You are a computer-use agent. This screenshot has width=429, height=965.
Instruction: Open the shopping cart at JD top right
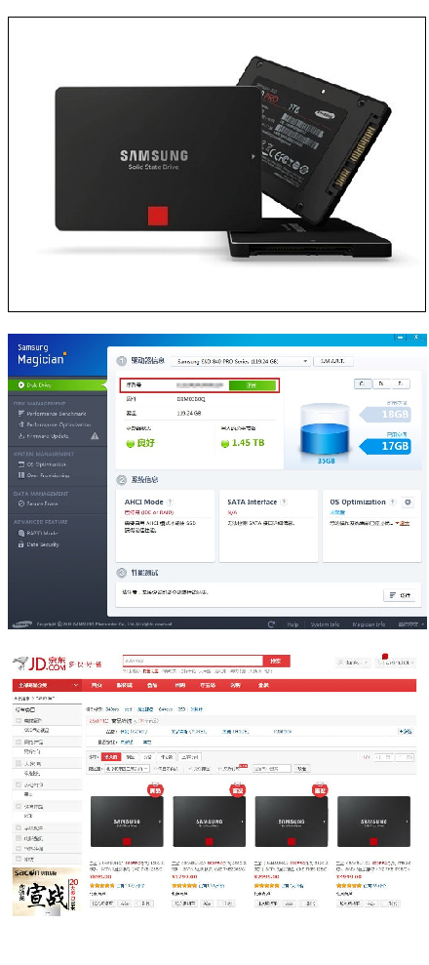[396, 663]
